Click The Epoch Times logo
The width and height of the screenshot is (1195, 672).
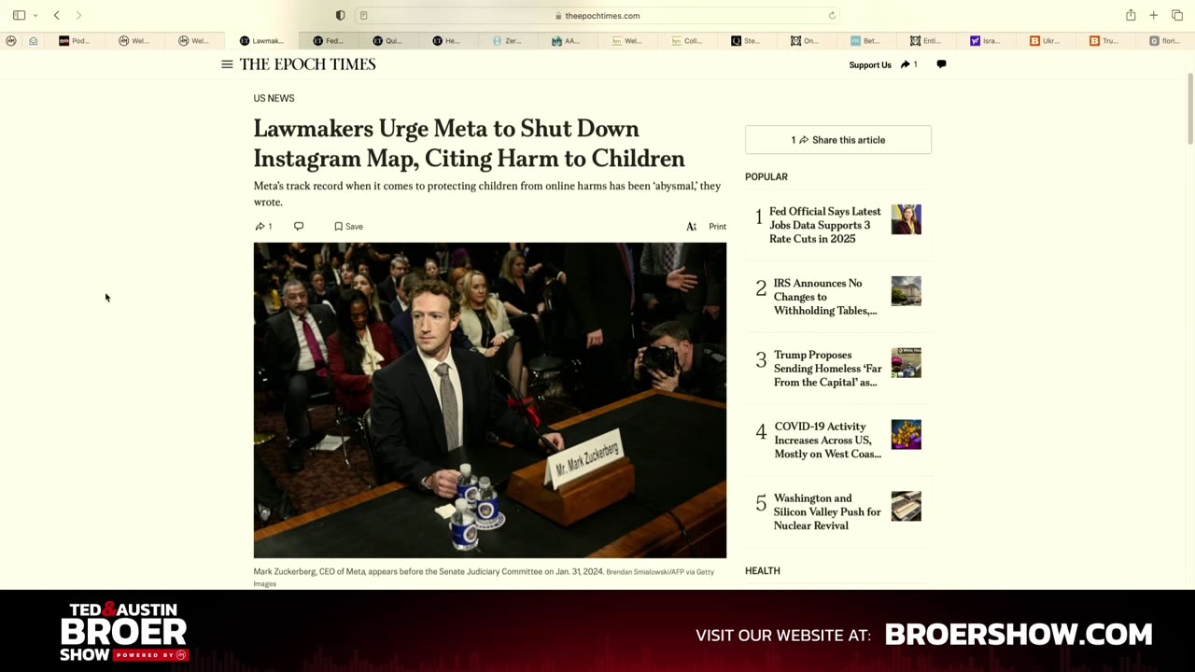(x=307, y=64)
